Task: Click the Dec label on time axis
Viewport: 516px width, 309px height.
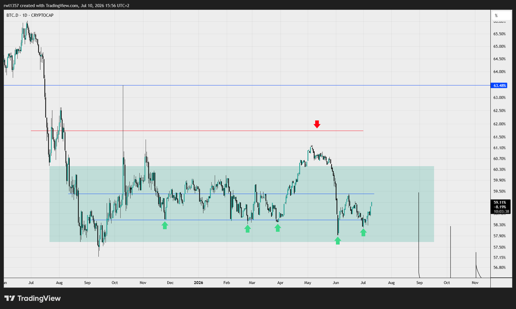Action: click(170, 283)
